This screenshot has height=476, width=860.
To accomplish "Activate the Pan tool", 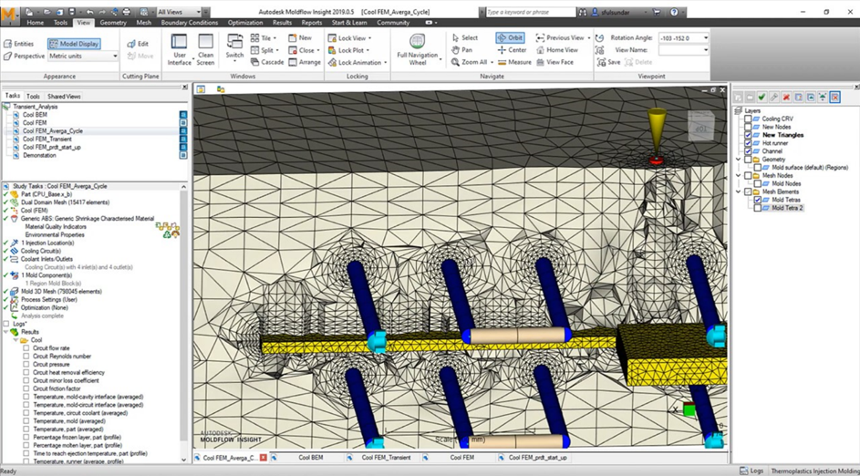I will pyautogui.click(x=461, y=50).
